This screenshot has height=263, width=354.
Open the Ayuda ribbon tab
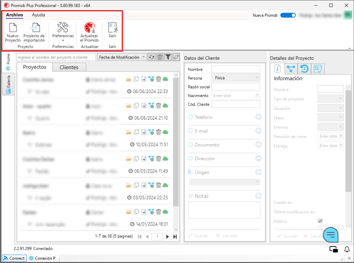(38, 15)
